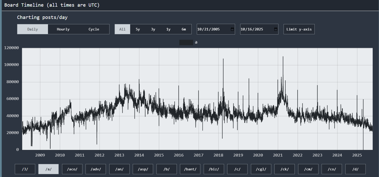Screen dimensions: 379x177
Task: Select the /d/ board
Action: [356, 169]
